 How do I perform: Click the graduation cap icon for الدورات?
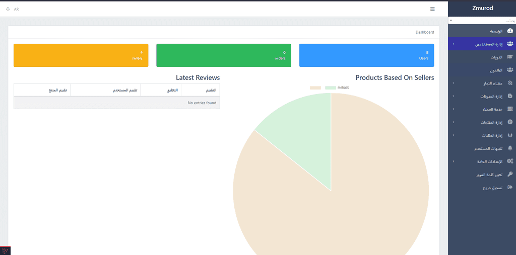510,57
